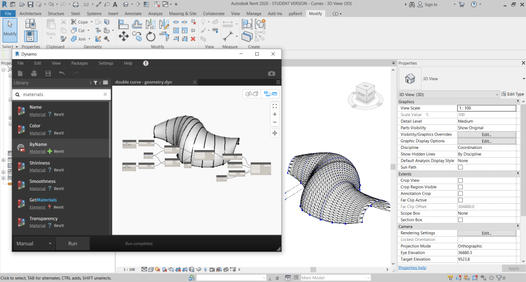Switch Dynamo to graph view mode

click(x=270, y=93)
